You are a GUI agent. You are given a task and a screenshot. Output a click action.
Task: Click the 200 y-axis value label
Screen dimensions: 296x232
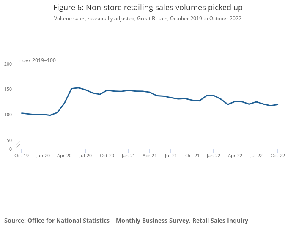[x=8, y=64]
